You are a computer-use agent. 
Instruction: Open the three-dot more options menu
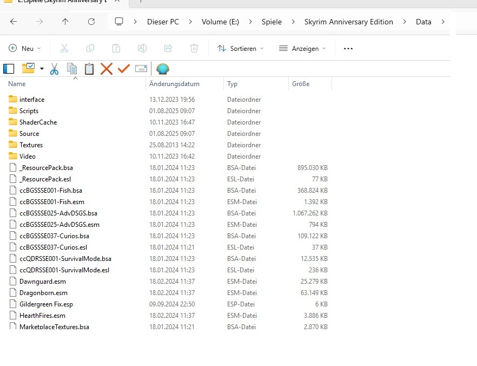[x=348, y=48]
